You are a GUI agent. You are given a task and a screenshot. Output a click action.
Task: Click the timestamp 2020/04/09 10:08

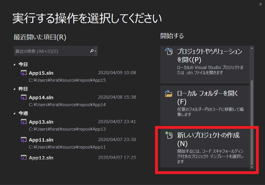(x=117, y=73)
